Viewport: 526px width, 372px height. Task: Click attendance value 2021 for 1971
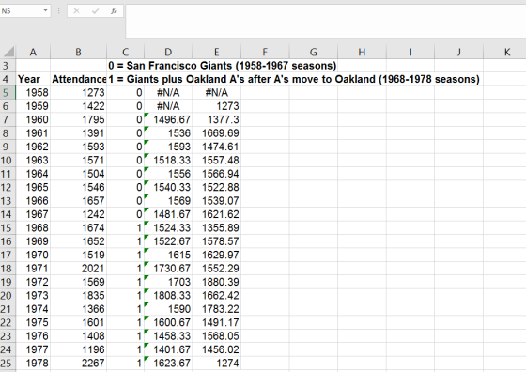[78, 269]
